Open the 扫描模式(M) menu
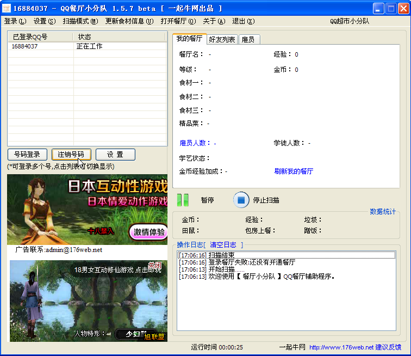 80,21
